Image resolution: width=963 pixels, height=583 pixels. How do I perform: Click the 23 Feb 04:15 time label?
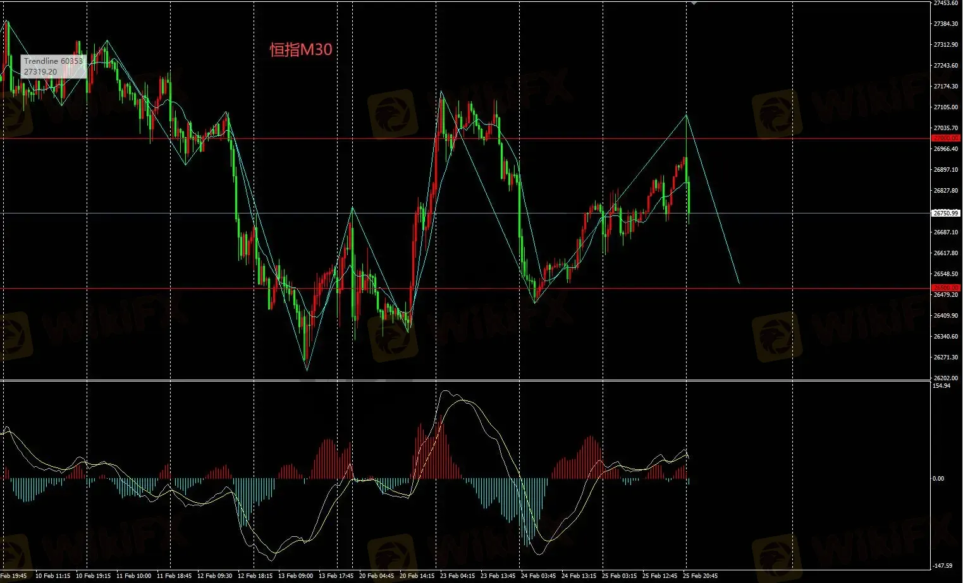(x=458, y=576)
